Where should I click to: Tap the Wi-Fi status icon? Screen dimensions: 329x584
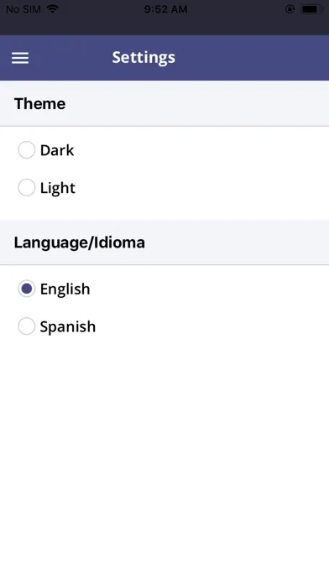(53, 9)
